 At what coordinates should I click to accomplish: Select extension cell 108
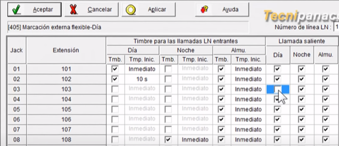[x=66, y=140]
